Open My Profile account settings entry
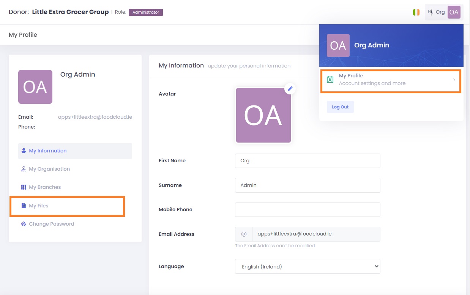Image resolution: width=470 pixels, height=295 pixels. tap(391, 80)
